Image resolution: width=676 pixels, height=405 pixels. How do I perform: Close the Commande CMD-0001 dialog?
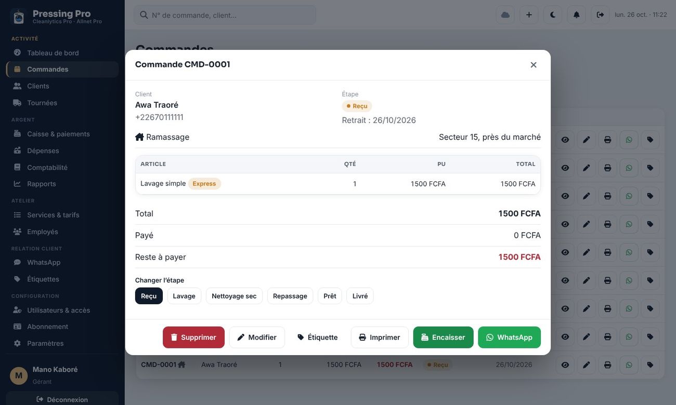(534, 65)
